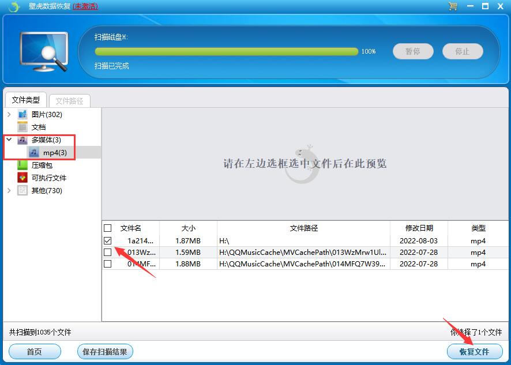Select 可执行文件 in the tree
The image size is (511, 365).
pyautogui.click(x=49, y=178)
